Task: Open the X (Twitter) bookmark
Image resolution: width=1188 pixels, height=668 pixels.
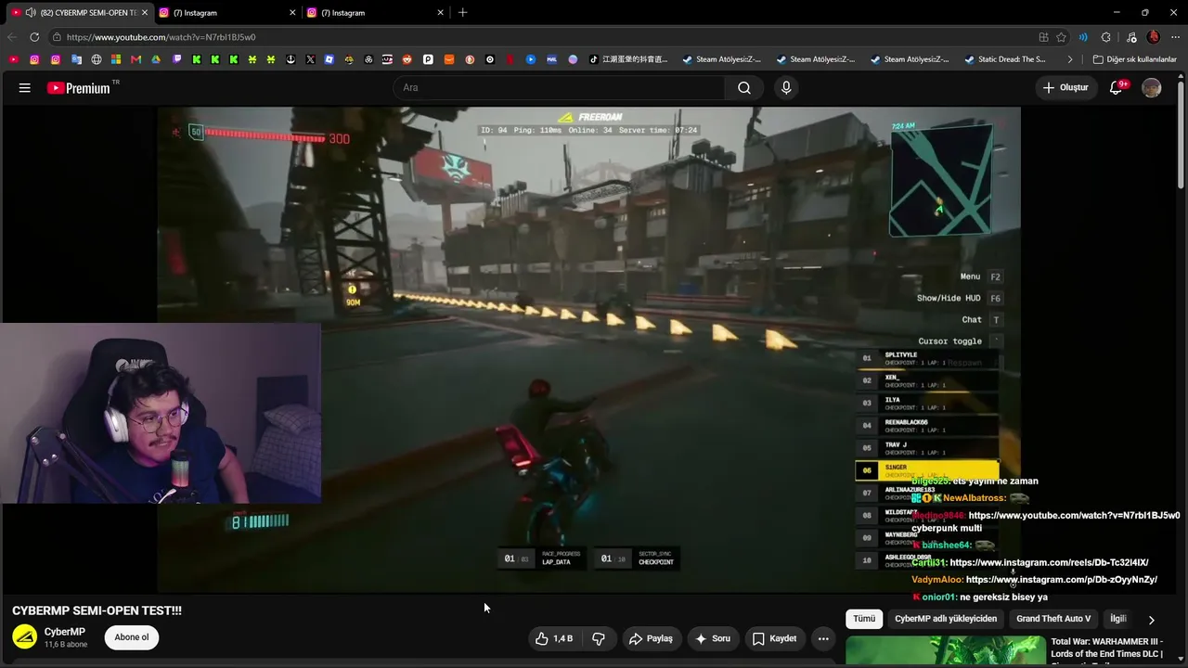Action: 310,59
